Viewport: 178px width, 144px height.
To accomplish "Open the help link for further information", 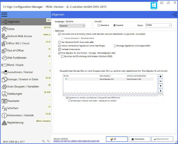I will coord(76,141).
